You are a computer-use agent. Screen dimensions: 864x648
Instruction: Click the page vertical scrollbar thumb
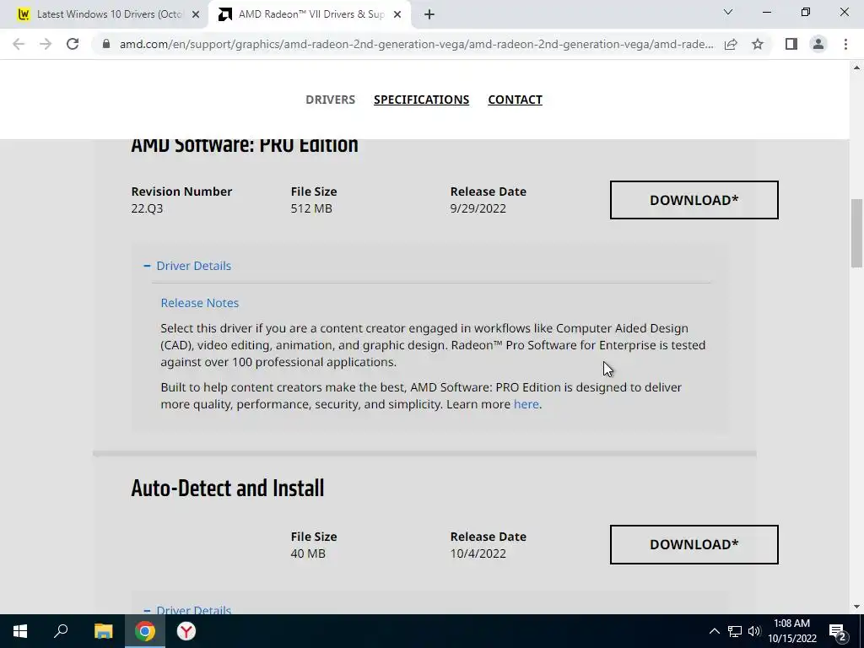coord(856,234)
